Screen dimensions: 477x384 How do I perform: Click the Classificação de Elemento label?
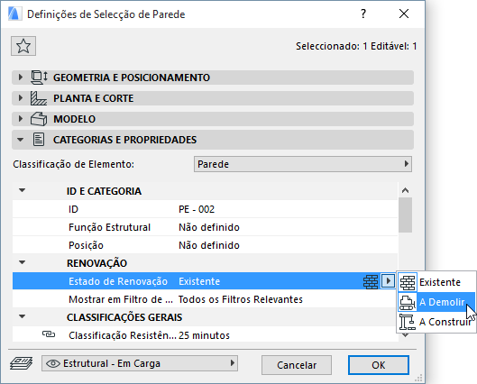tap(74, 164)
